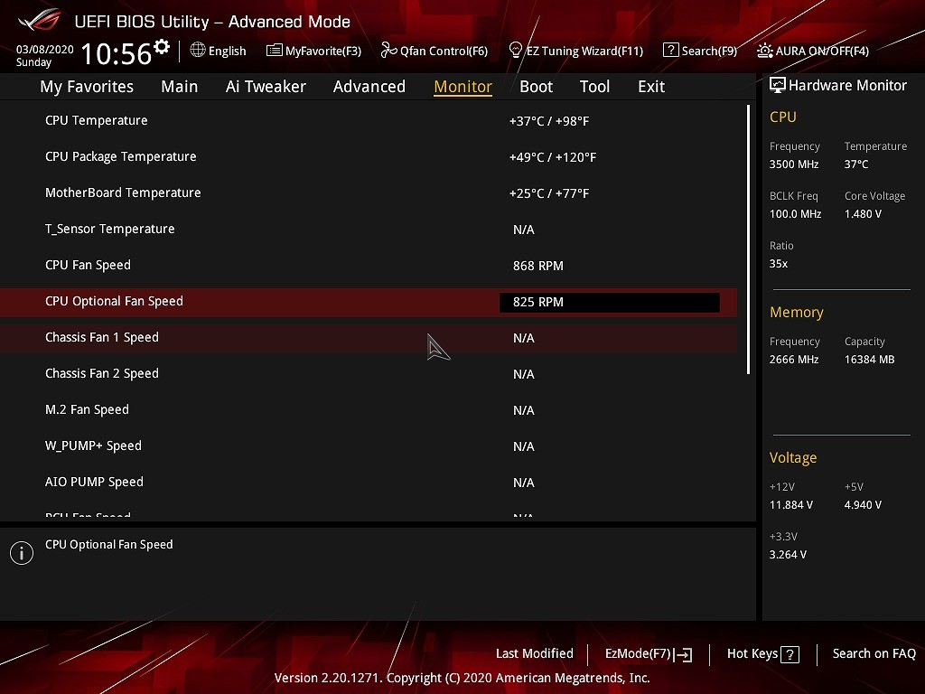Click the +49°C / +120°F value
This screenshot has width=925, height=694.
pos(553,157)
